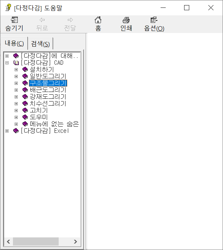Expand the 배근도그리기 tree node
The width and height of the screenshot is (223, 250).
[16, 90]
